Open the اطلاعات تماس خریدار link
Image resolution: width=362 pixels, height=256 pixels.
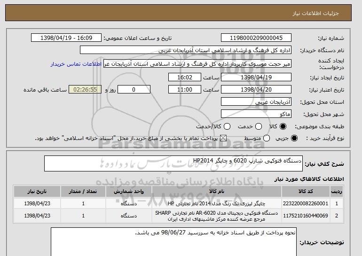(76, 64)
